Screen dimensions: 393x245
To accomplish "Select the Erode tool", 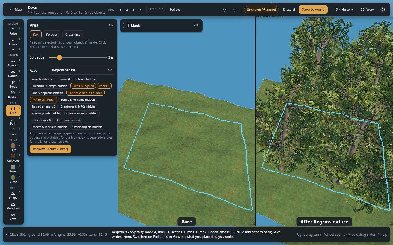I will [x=13, y=84].
